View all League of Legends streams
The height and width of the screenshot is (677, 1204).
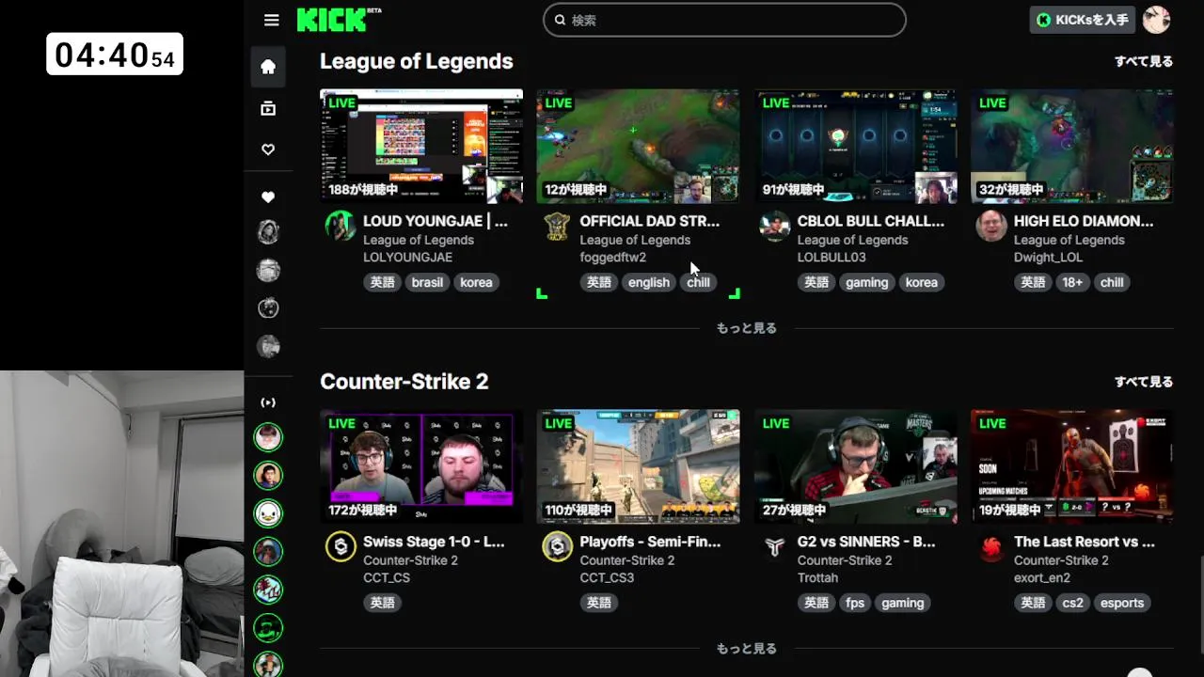click(x=1144, y=61)
